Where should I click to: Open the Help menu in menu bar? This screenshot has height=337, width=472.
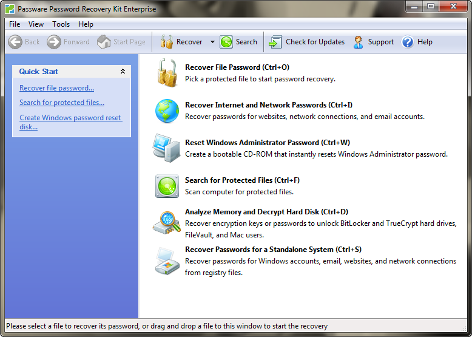click(86, 24)
